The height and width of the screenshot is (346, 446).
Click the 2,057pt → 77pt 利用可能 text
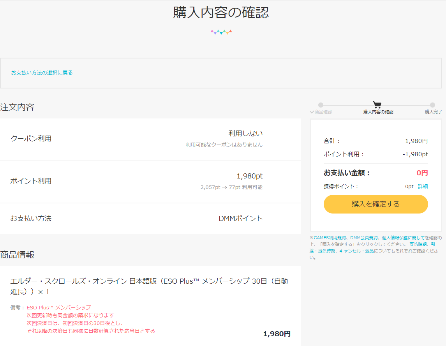point(231,187)
